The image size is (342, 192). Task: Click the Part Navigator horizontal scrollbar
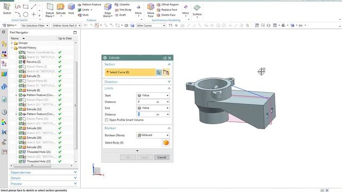(32, 166)
